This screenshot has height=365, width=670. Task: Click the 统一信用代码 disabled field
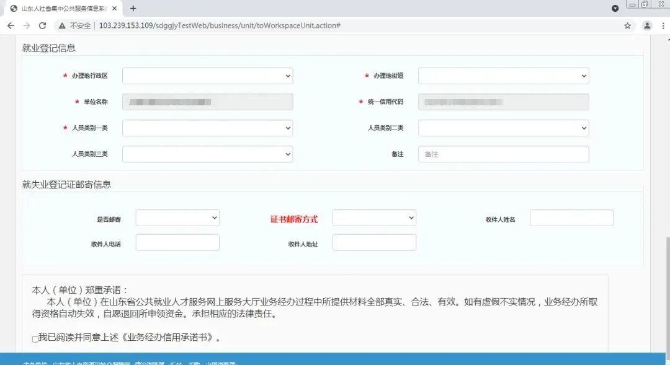click(503, 102)
